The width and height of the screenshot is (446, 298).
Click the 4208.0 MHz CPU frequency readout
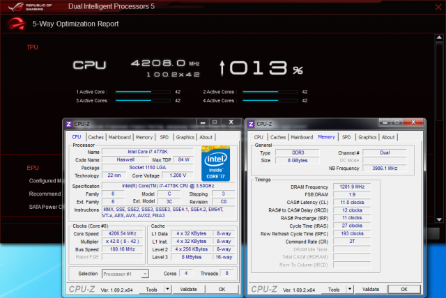(165, 63)
